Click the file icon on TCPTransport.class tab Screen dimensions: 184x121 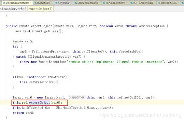pyautogui.click(x=132, y=3)
